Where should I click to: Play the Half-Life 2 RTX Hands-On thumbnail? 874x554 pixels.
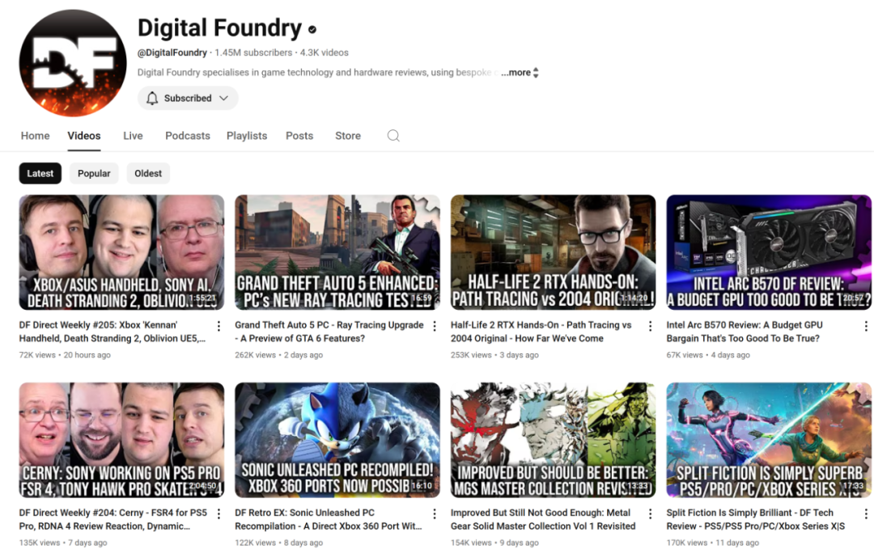[x=553, y=252]
